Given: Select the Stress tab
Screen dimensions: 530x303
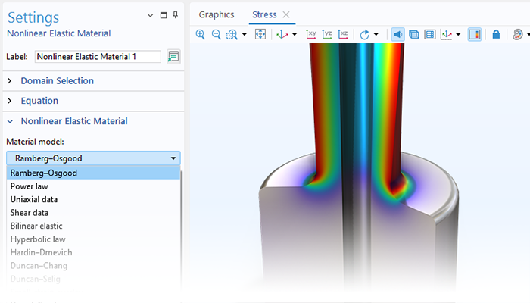Looking at the screenshot, I should 264,14.
